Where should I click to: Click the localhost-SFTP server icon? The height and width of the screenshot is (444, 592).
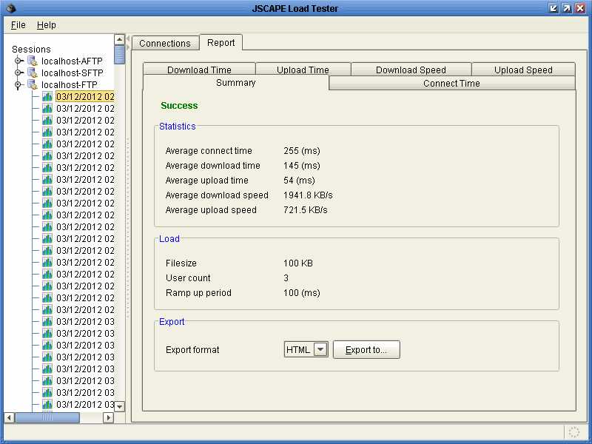click(x=33, y=73)
